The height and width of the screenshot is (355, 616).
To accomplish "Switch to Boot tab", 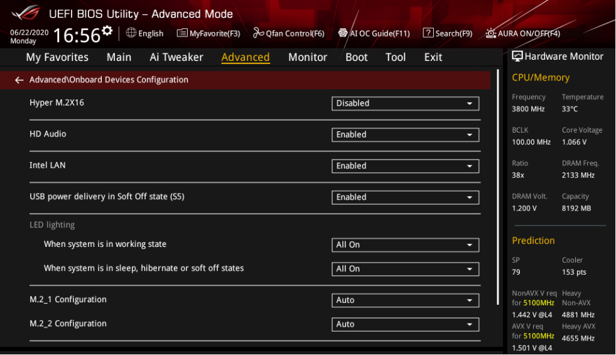I will (356, 57).
